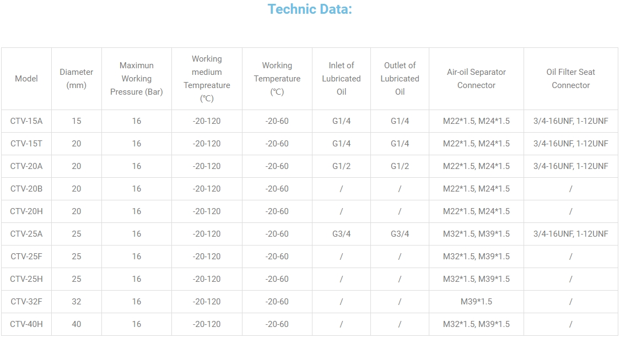This screenshot has height=338, width=620.
Task: Click the G3/4 inlet value for CTV-25A
Action: [341, 234]
